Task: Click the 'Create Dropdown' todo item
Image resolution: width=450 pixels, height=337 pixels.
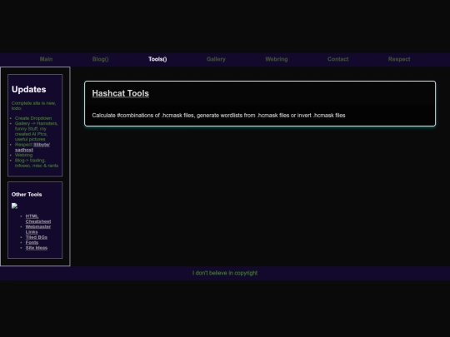Action: click(x=33, y=118)
